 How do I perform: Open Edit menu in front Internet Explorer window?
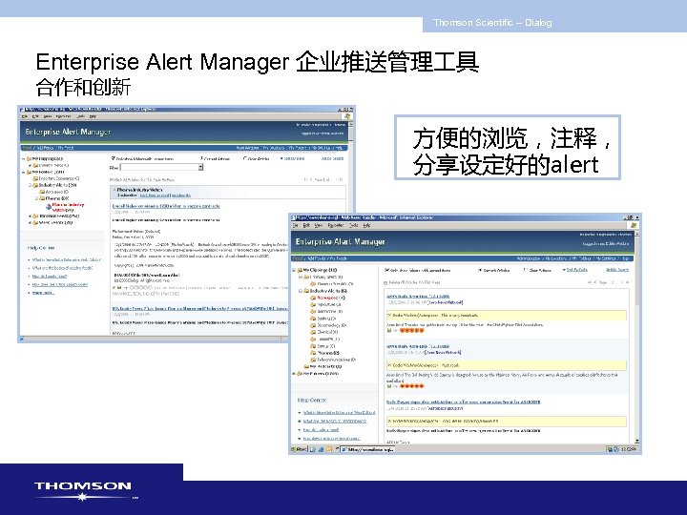point(306,225)
